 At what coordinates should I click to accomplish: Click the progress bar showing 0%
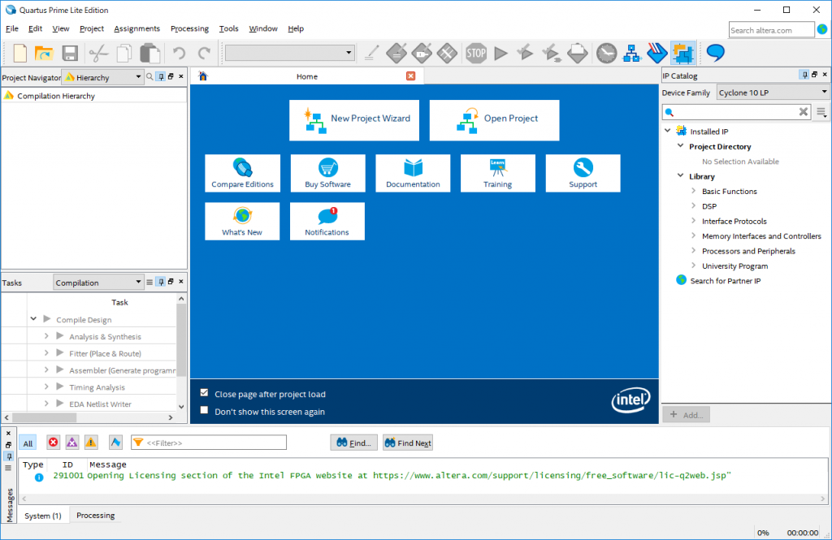pyautogui.click(x=763, y=532)
